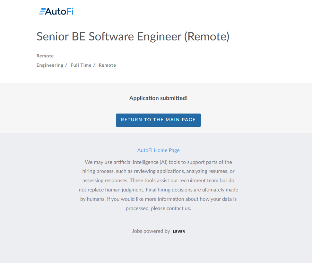Click the "Jobs powered by" text
The height and width of the screenshot is (263, 312).
point(151,231)
